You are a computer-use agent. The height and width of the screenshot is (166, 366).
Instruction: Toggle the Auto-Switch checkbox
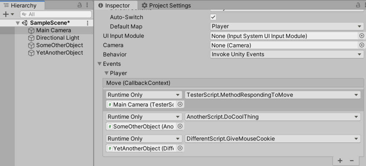(213, 17)
